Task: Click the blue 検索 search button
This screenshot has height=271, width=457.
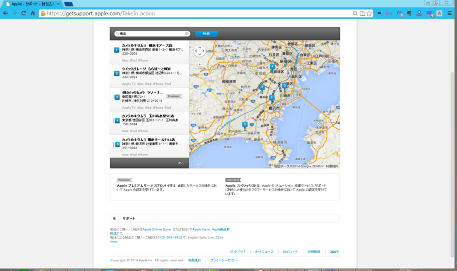Action: pyautogui.click(x=206, y=34)
